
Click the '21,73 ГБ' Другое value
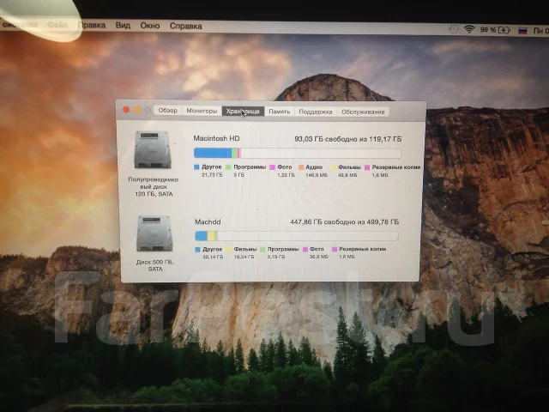click(212, 175)
